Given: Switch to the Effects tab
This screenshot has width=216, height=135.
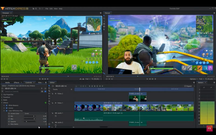Looking at the screenshot, I should tap(16, 83).
